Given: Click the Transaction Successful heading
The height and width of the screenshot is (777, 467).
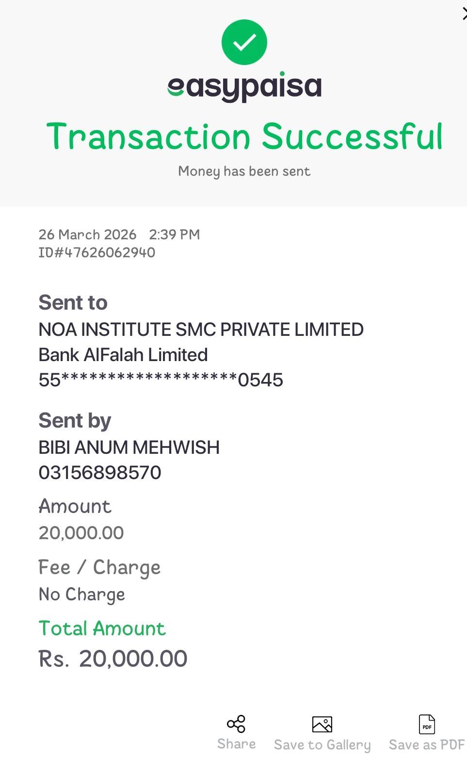Looking at the screenshot, I should click(x=244, y=136).
